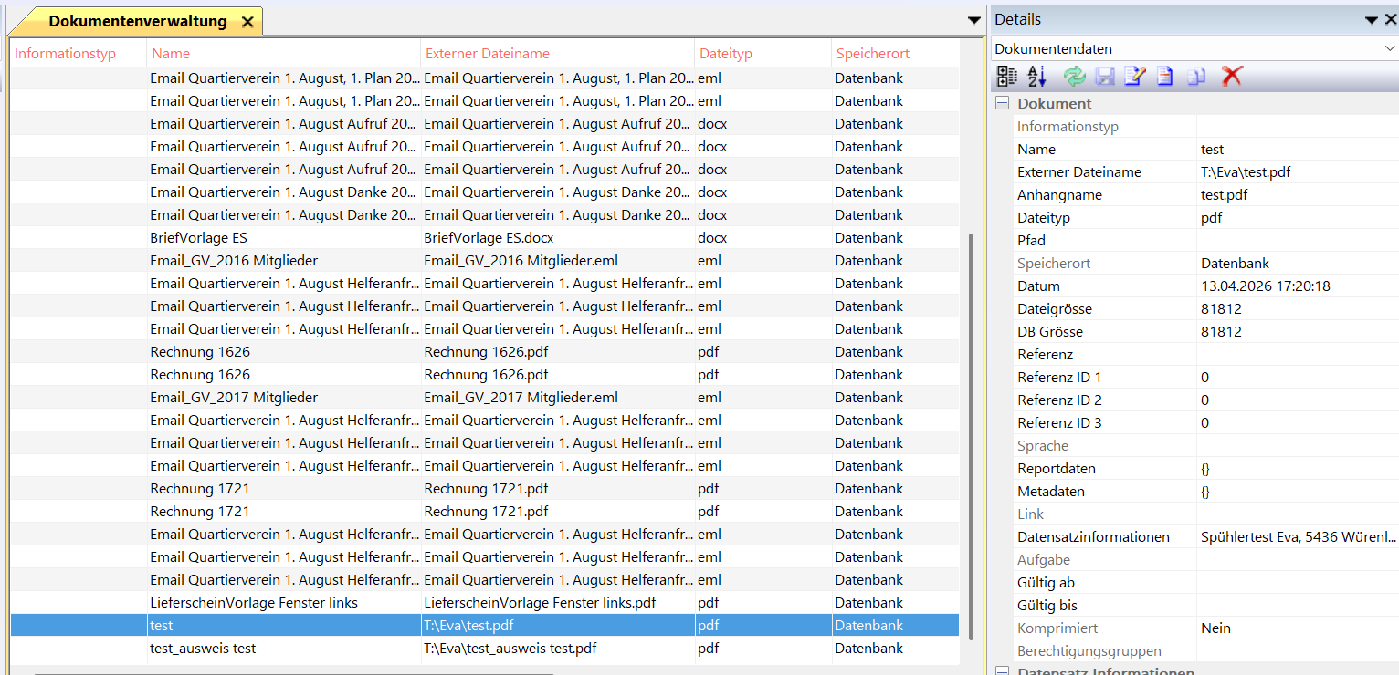Image resolution: width=1399 pixels, height=675 pixels.
Task: Click the Referenz ID 1 value
Action: [x=1298, y=378]
